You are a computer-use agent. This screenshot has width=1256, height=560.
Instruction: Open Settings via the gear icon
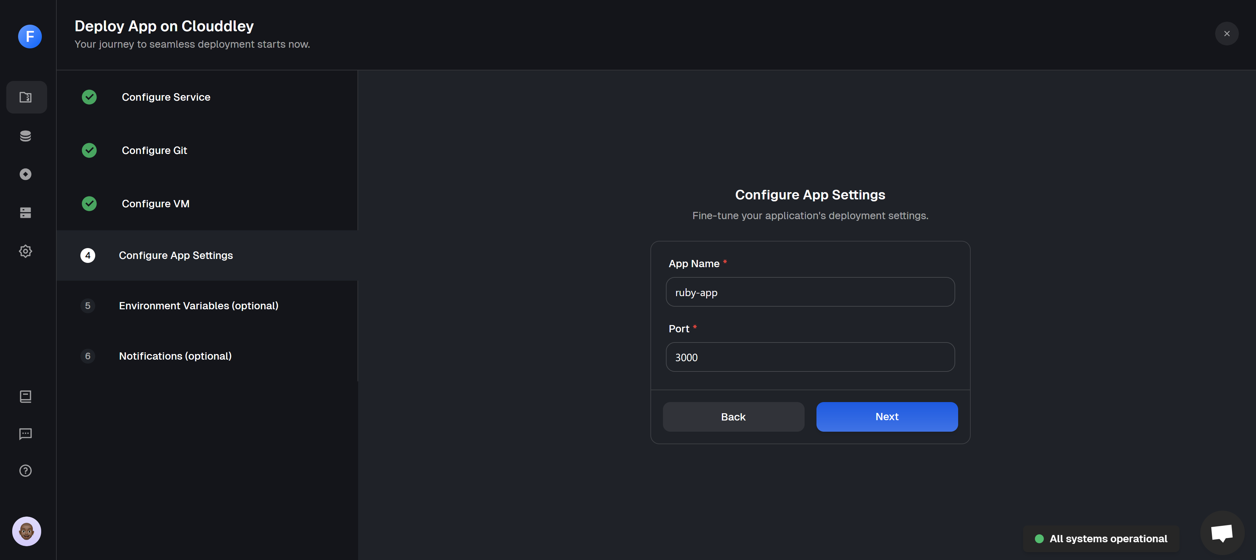click(25, 251)
